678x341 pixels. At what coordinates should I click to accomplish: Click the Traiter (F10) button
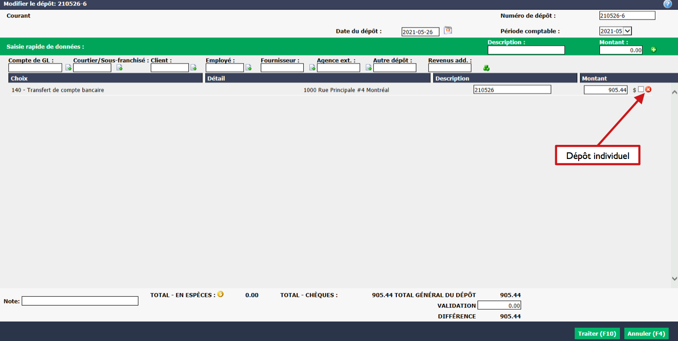point(597,333)
